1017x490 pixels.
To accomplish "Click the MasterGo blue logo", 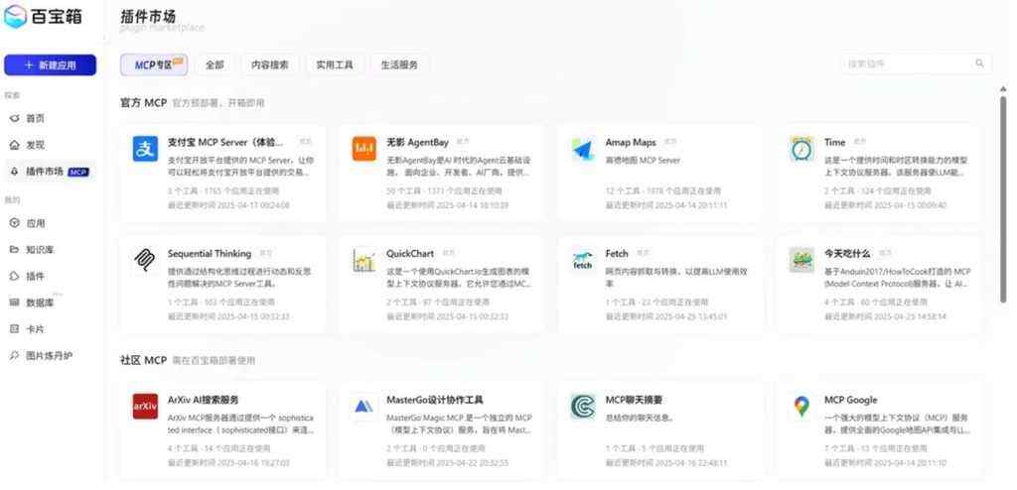I will (x=364, y=407).
